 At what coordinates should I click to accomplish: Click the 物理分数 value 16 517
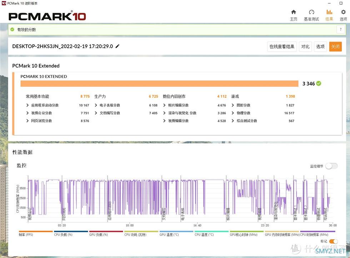pyautogui.click(x=289, y=113)
